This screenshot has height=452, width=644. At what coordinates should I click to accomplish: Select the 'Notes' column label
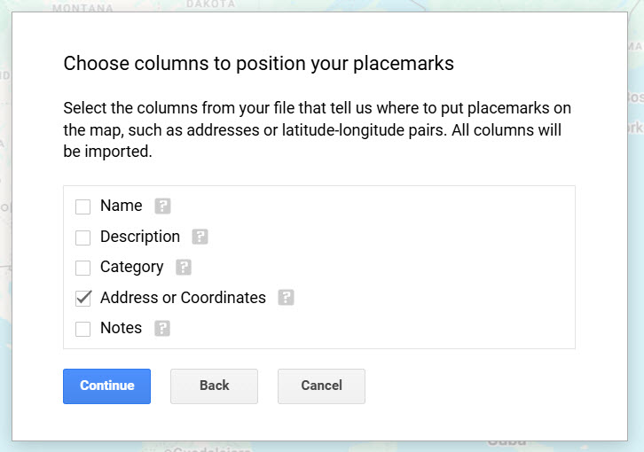point(122,328)
